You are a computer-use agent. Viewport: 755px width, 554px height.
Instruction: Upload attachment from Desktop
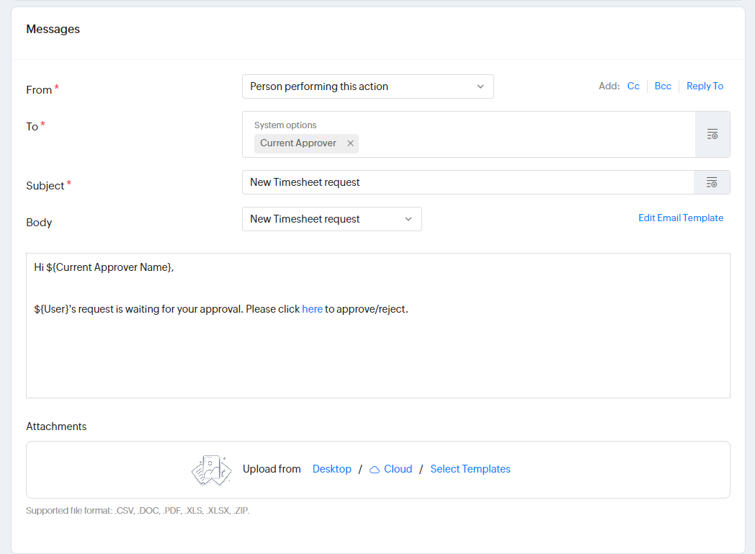(x=332, y=469)
